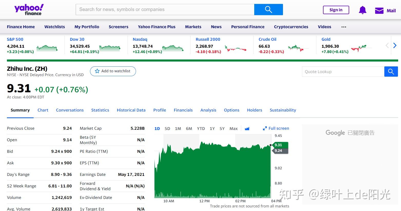Screen dimensions: 401x211
Task: Switch to the Sustainability tab
Action: click(283, 110)
